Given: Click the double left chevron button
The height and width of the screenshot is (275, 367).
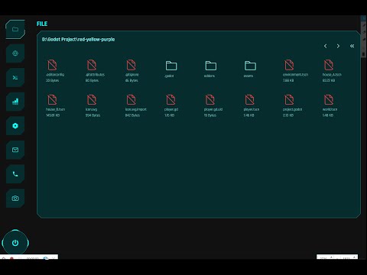Looking at the screenshot, I should pos(352,46).
